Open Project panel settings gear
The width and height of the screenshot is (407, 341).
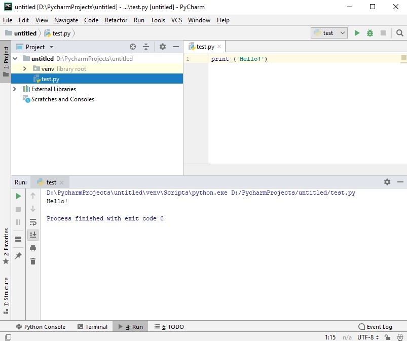coord(163,47)
